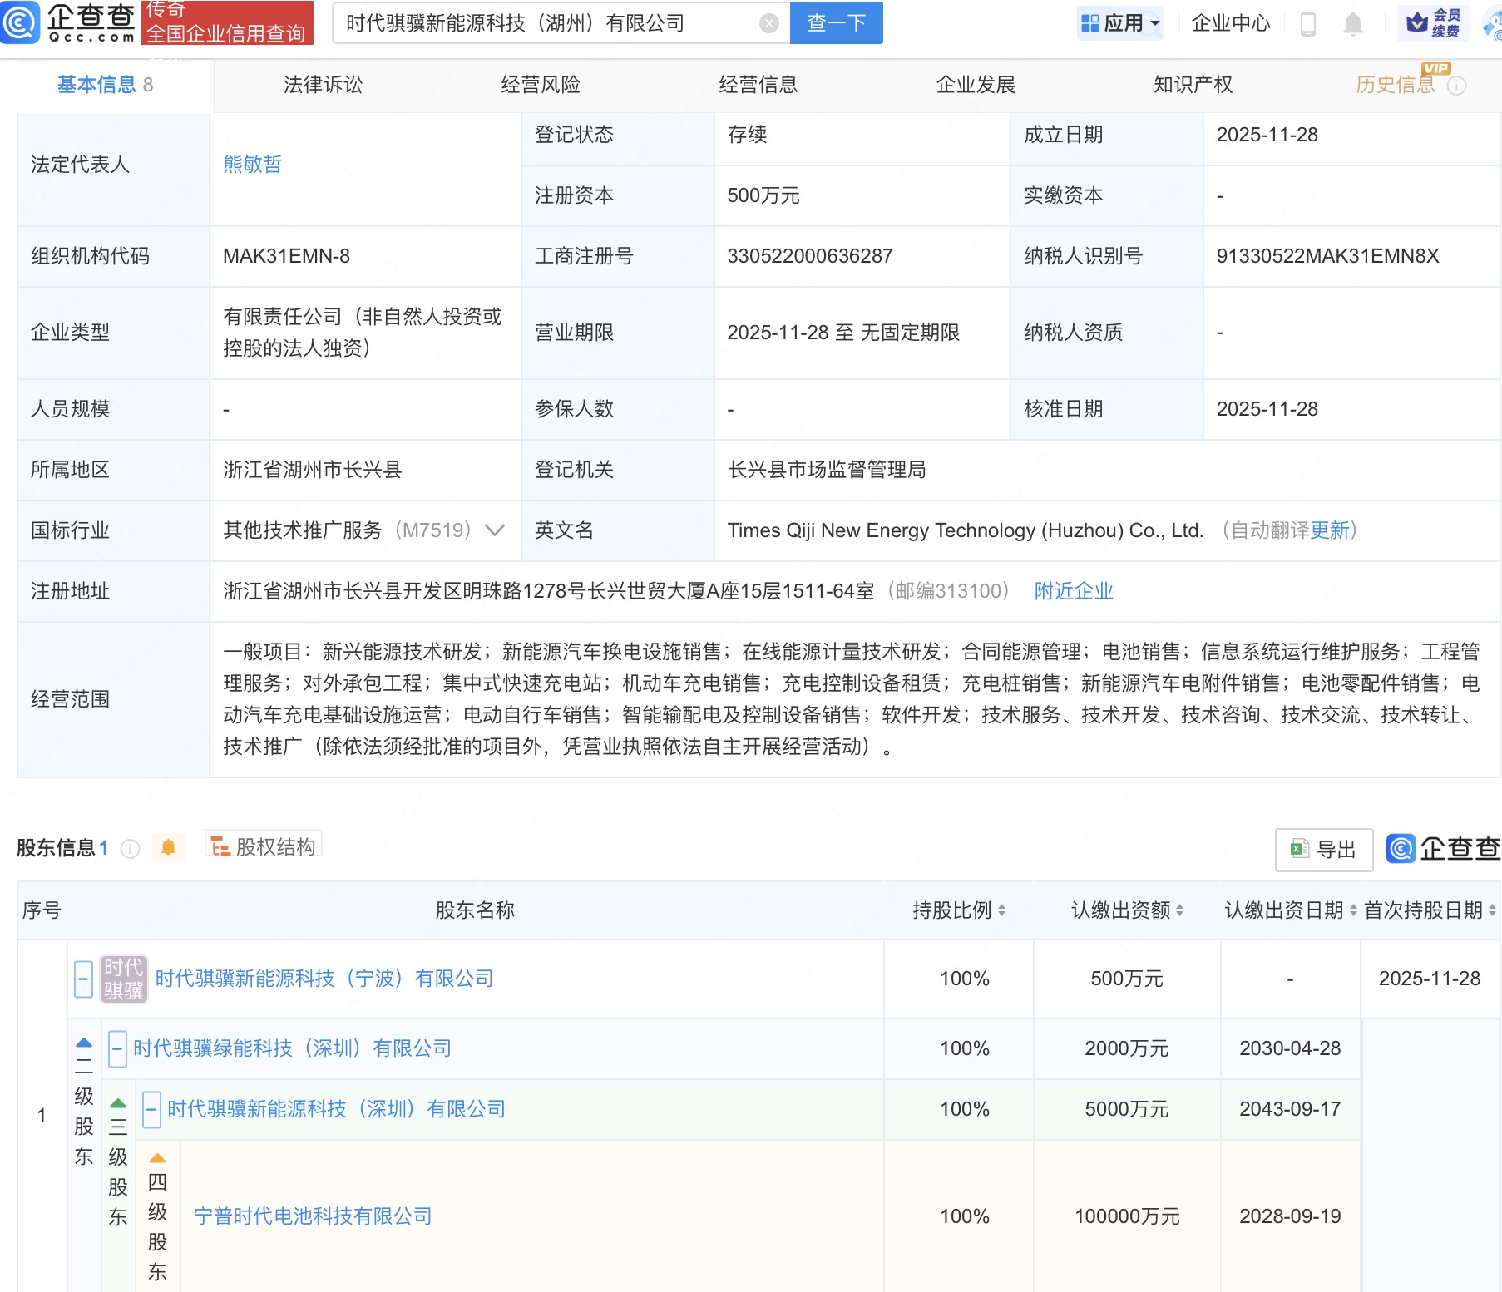Collapse the Shenzhen new energy shareholder row
The height and width of the screenshot is (1292, 1502).
(151, 1109)
